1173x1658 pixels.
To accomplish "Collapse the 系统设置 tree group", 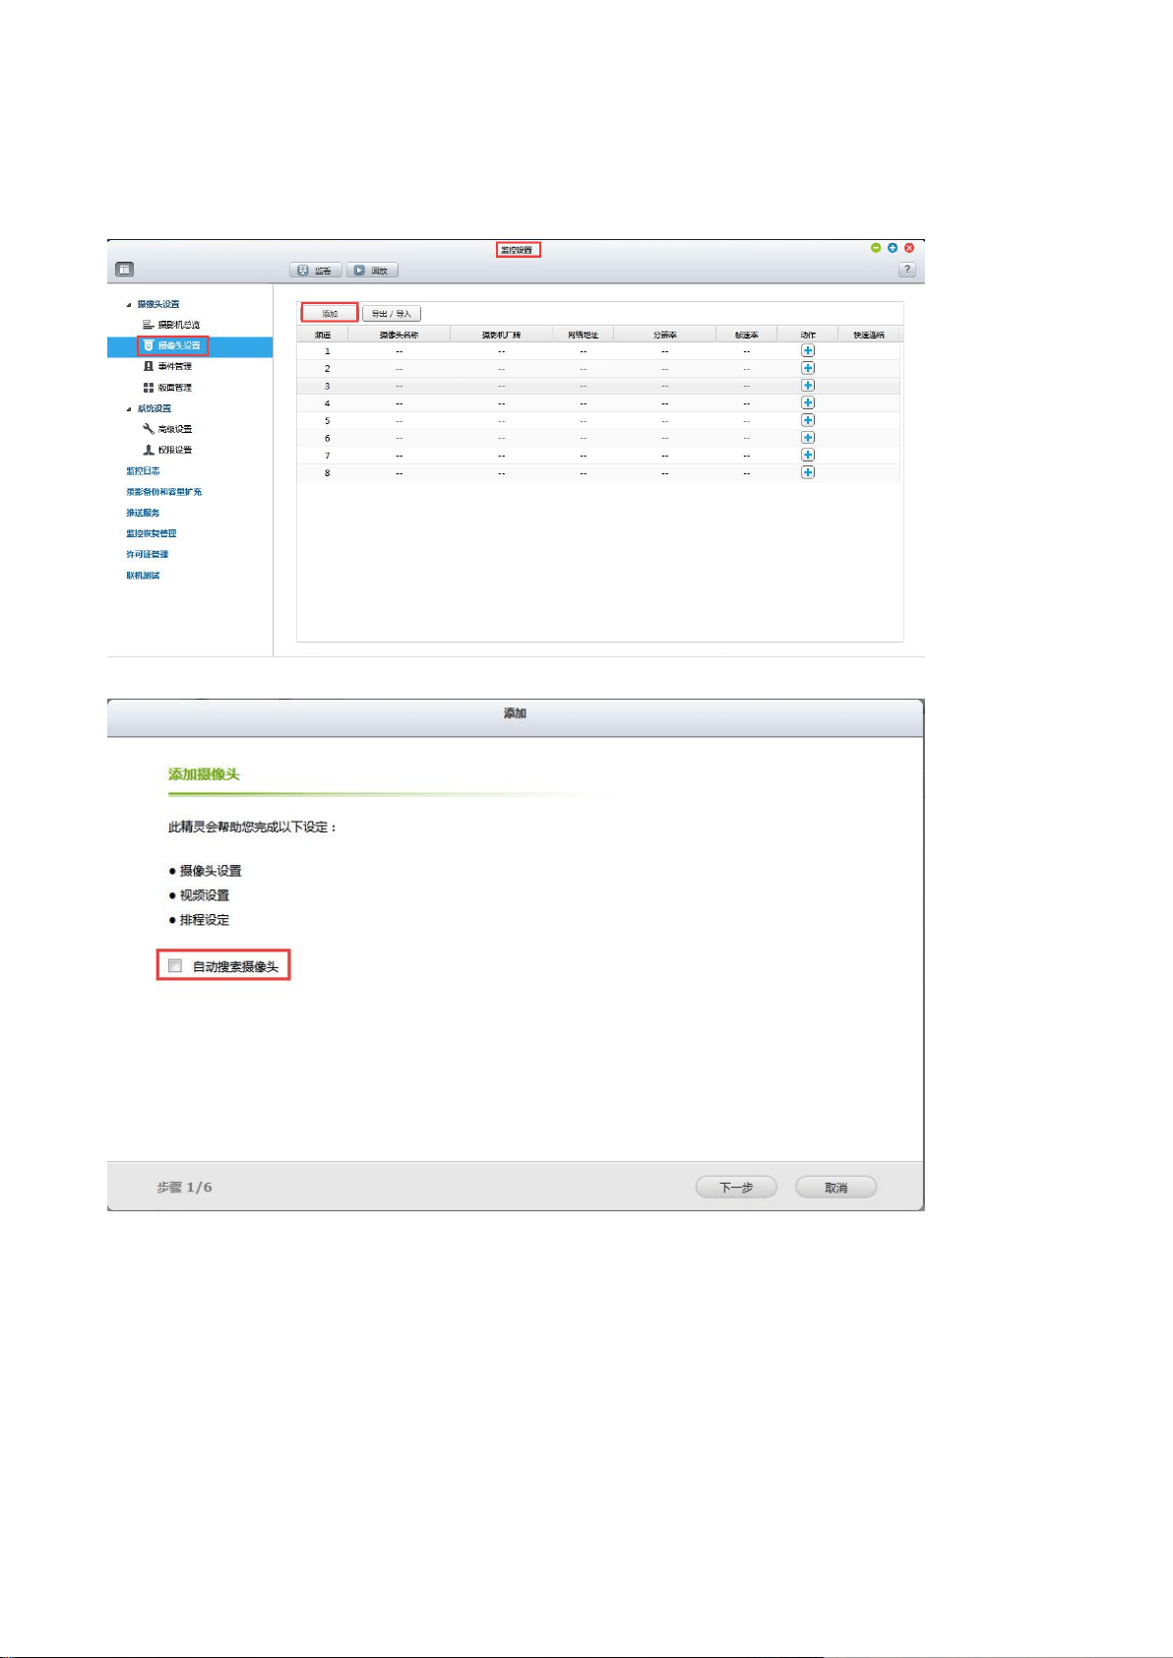I will (x=129, y=409).
